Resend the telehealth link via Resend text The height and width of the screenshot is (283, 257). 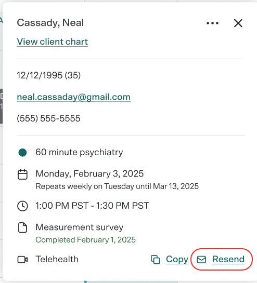(x=228, y=259)
